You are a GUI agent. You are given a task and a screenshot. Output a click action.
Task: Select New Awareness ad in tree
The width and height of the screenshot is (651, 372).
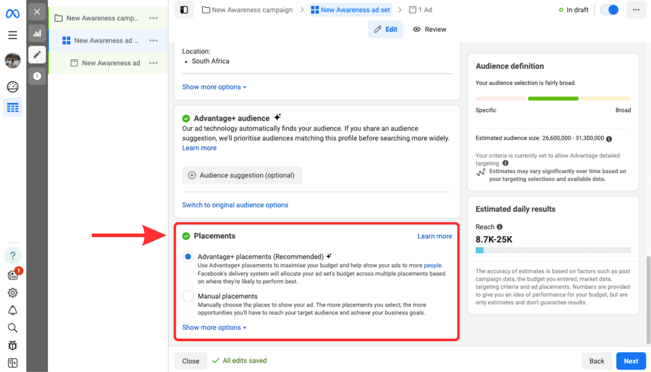[111, 63]
